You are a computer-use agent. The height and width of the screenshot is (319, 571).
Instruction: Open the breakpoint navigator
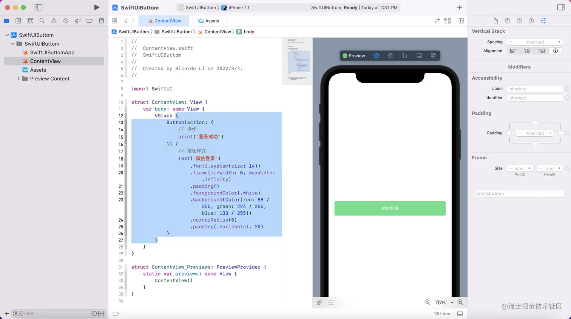[x=90, y=21]
